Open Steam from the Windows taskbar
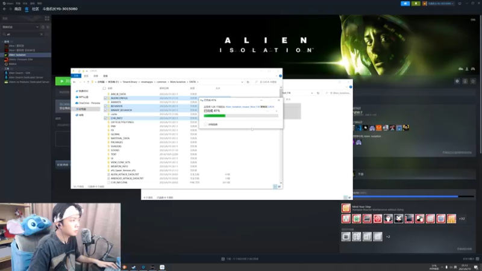Image resolution: width=482 pixels, height=271 pixels. click(x=134, y=267)
